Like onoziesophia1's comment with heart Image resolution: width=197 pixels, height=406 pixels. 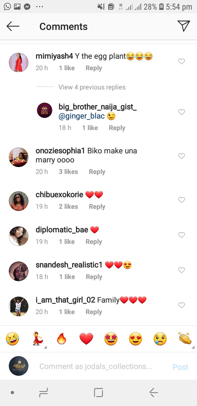click(181, 156)
